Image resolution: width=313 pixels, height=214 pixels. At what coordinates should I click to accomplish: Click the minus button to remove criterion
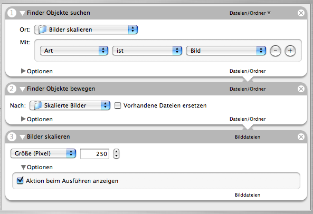276,51
